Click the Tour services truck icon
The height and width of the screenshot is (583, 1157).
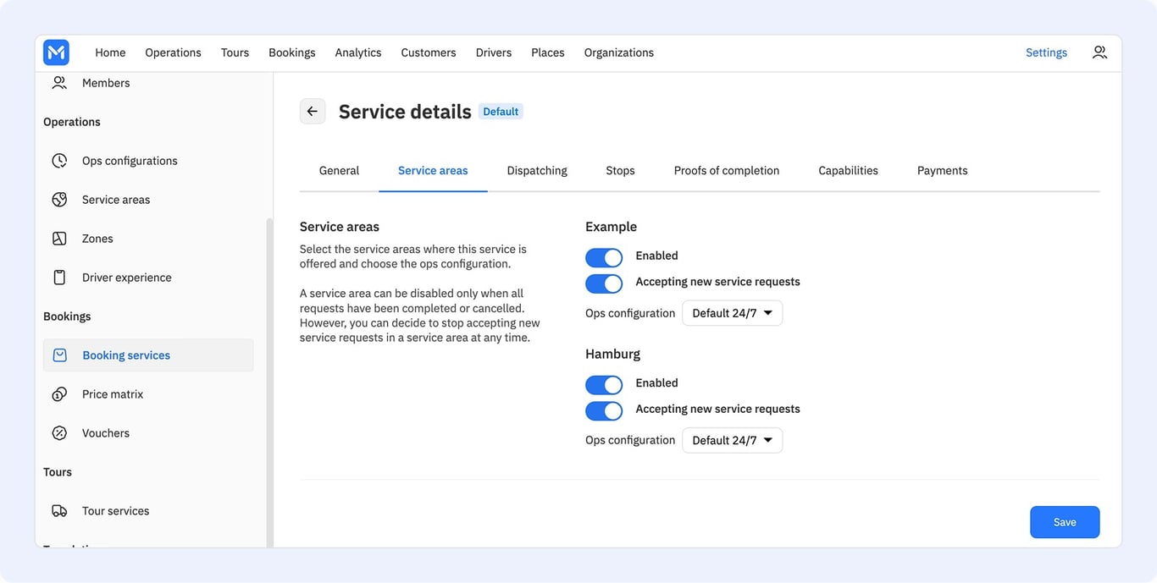[x=59, y=511]
